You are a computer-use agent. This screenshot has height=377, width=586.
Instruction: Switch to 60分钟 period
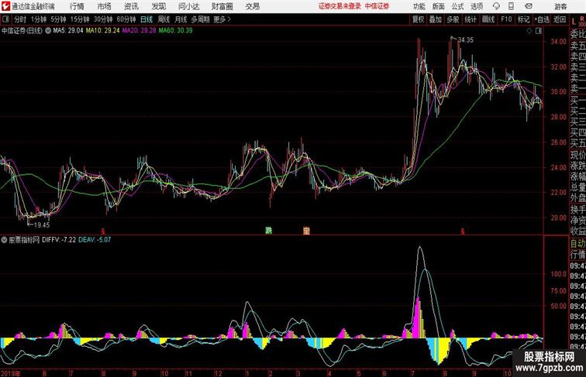[126, 19]
